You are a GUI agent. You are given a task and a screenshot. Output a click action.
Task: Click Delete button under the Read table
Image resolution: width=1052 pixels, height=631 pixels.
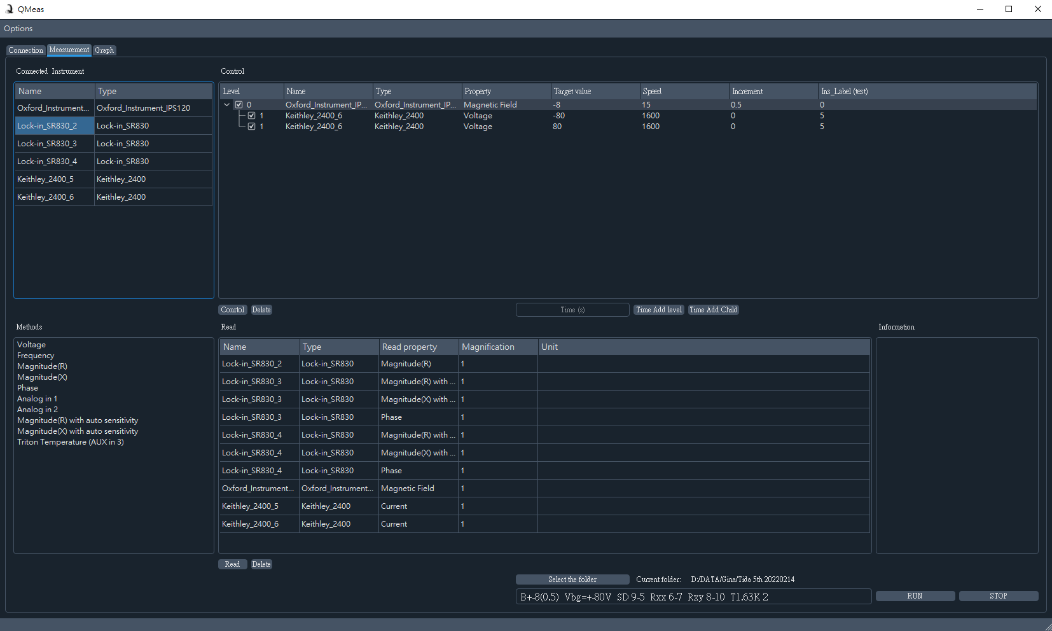click(261, 564)
